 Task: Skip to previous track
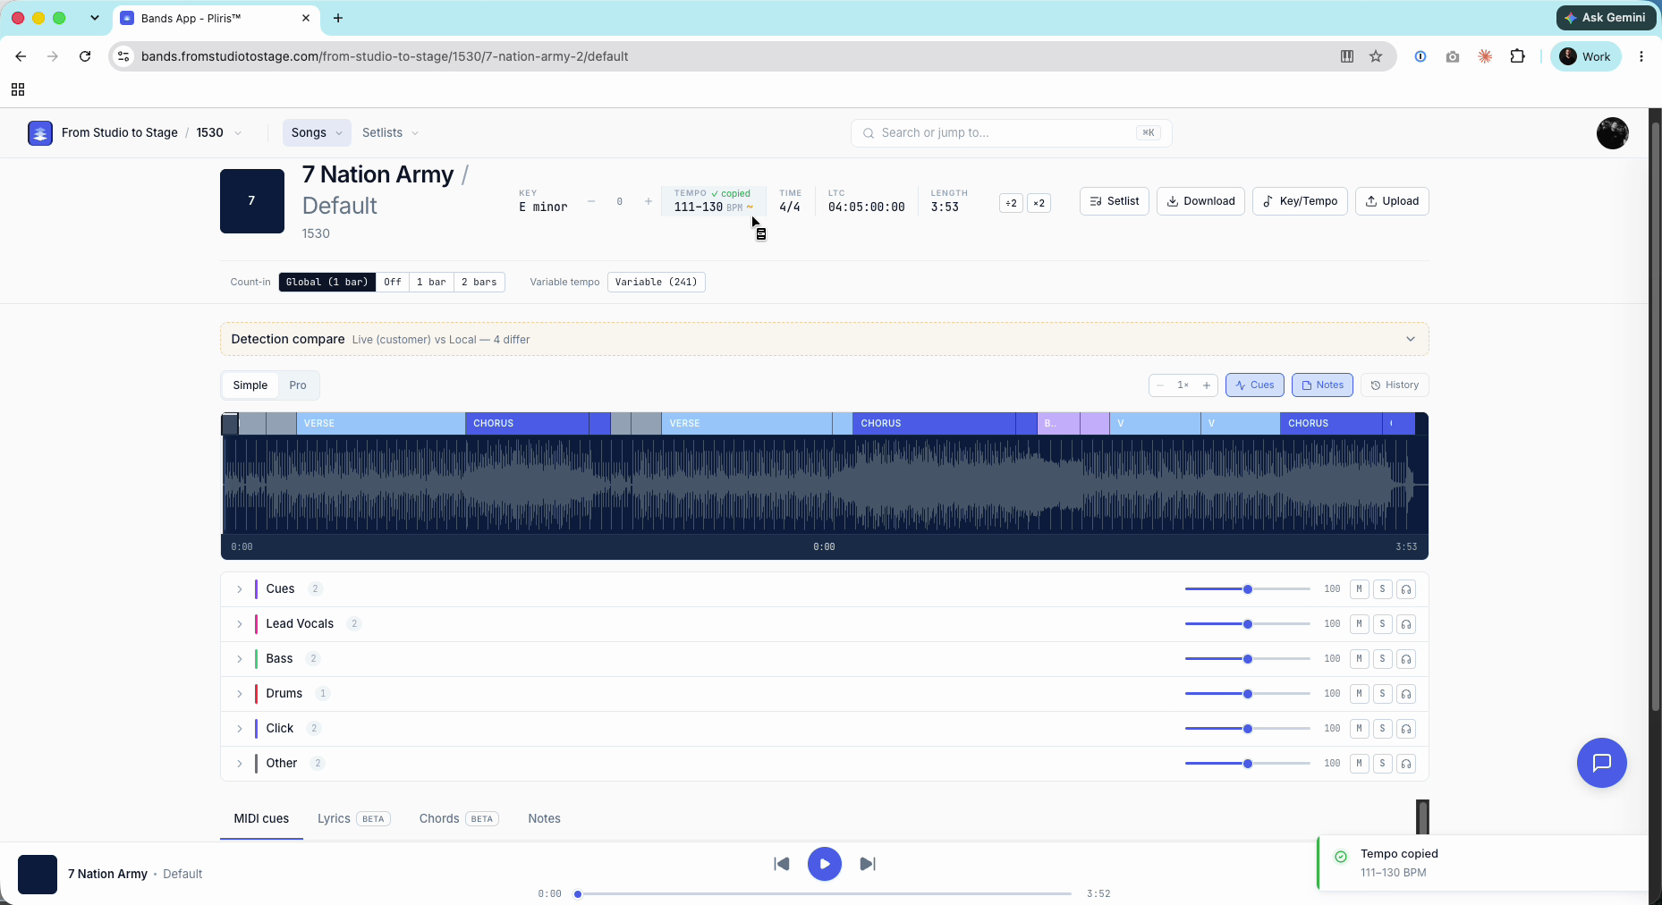click(782, 864)
